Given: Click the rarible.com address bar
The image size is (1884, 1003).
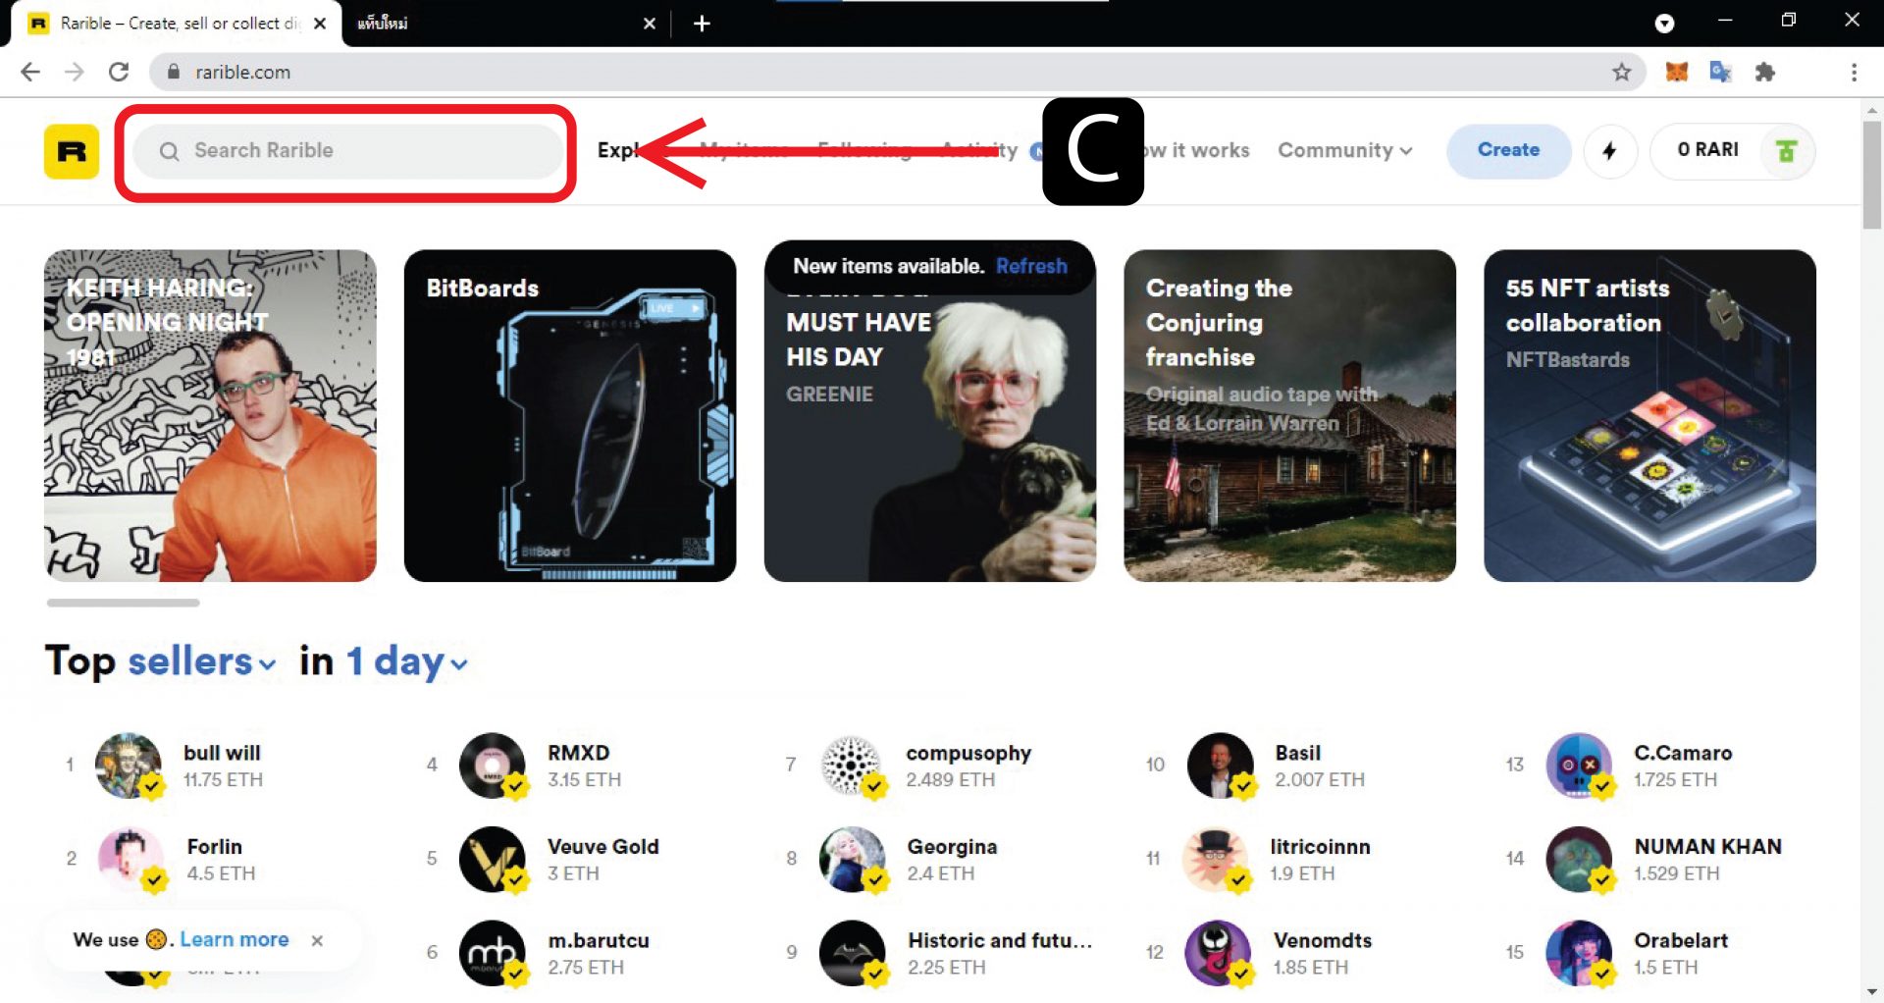Looking at the screenshot, I should (x=898, y=72).
